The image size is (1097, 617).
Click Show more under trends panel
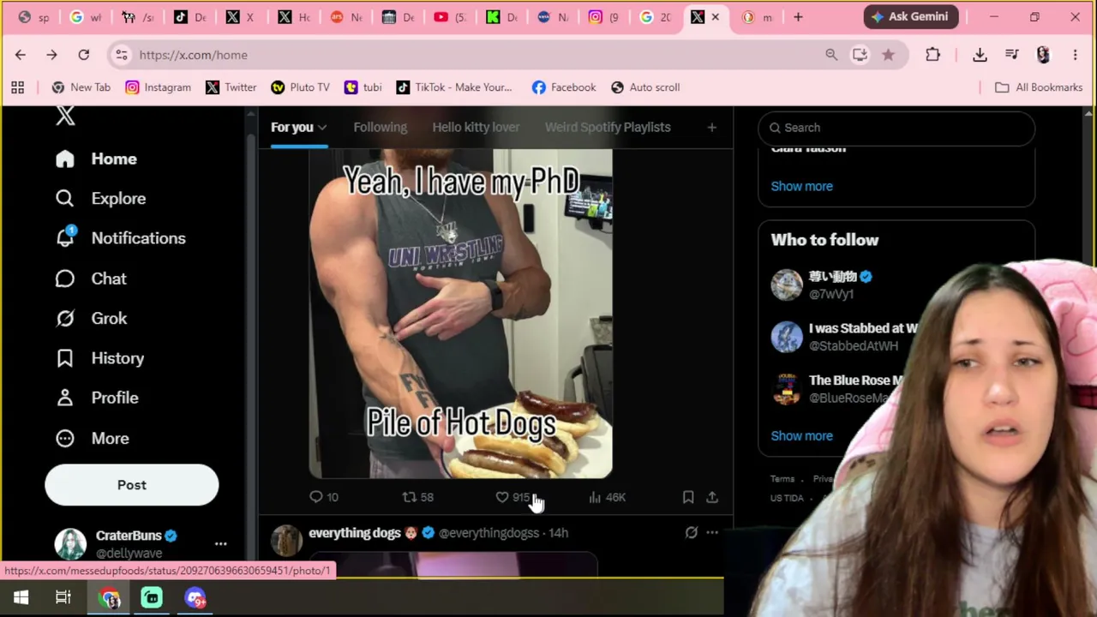pyautogui.click(x=801, y=186)
